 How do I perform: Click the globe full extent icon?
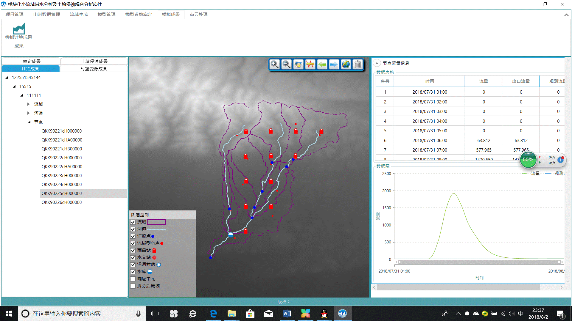[346, 64]
